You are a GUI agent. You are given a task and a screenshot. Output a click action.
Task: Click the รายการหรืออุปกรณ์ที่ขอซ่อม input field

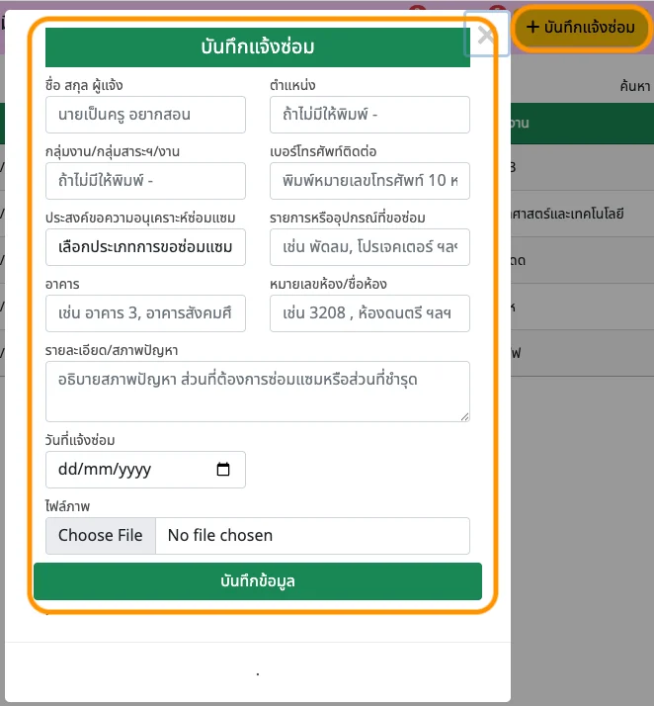(x=369, y=247)
